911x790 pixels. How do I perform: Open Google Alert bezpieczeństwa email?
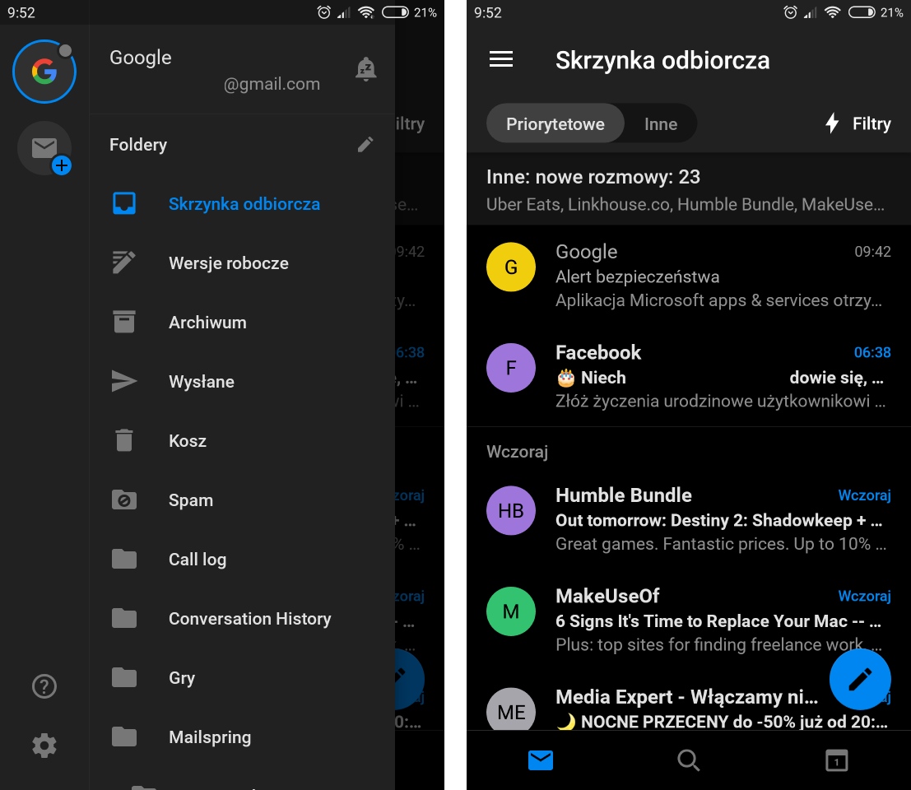(x=689, y=276)
